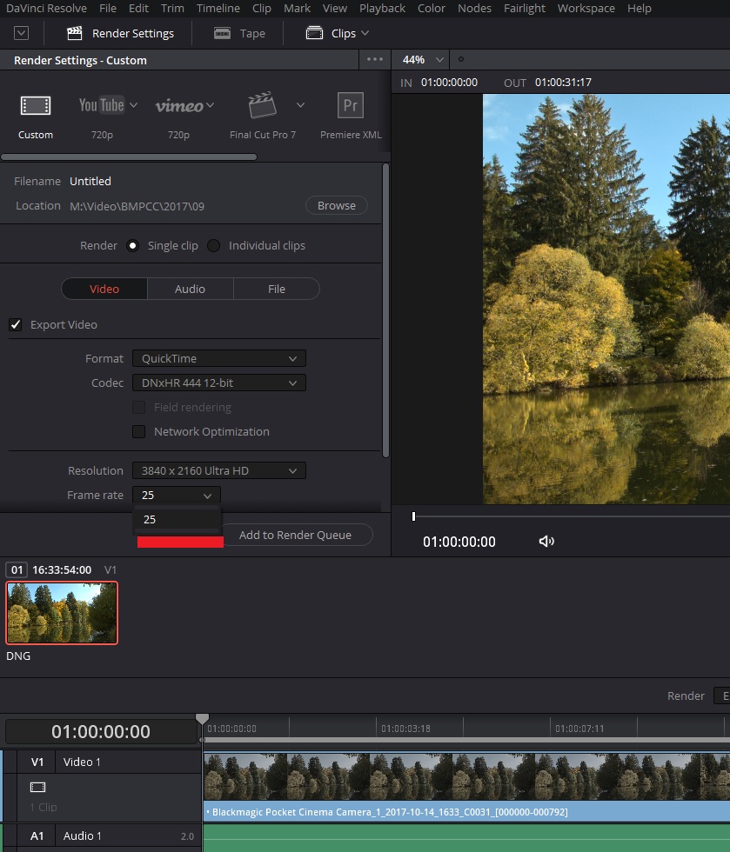Open the Codec dropdown

click(x=218, y=383)
